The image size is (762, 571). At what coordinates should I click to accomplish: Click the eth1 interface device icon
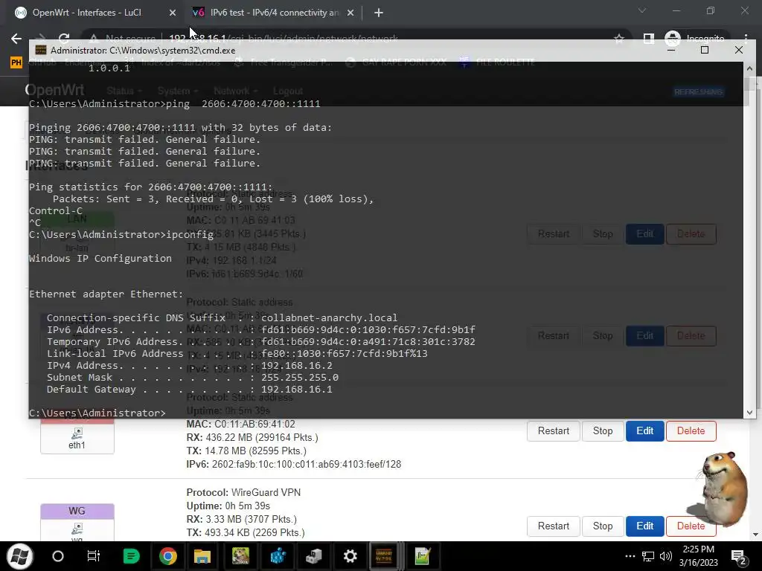coord(77,433)
